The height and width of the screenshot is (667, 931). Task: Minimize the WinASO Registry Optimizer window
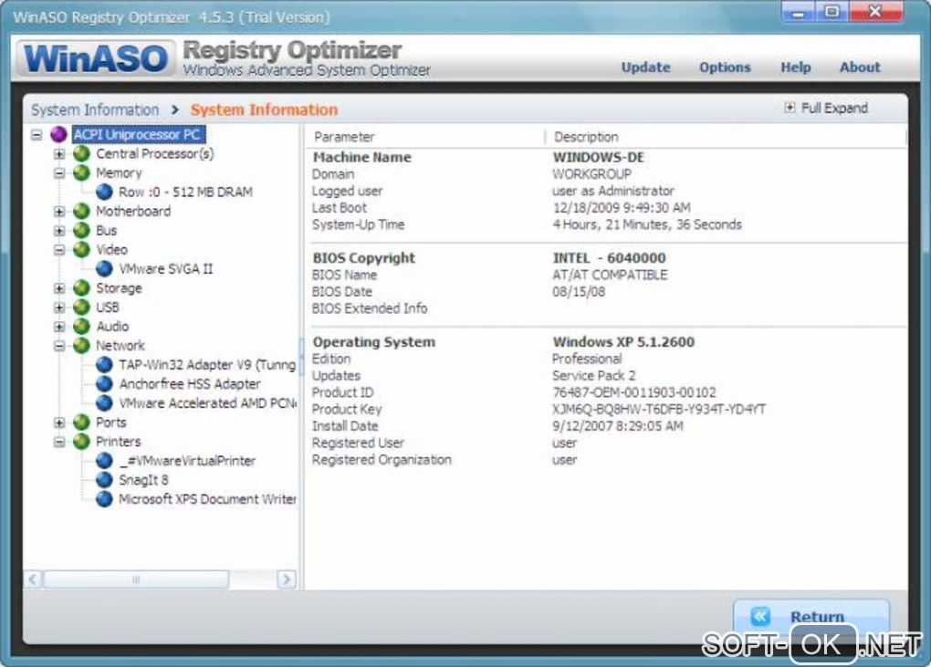798,12
